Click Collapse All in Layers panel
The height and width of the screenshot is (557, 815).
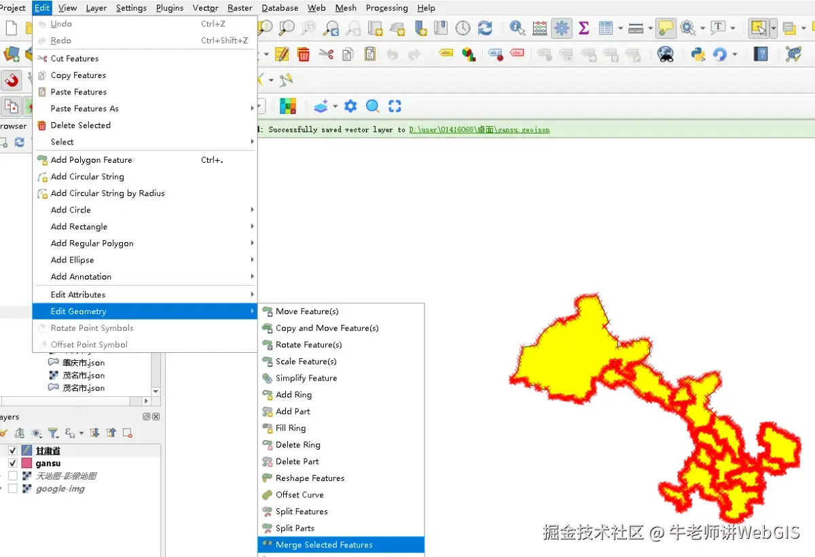111,433
